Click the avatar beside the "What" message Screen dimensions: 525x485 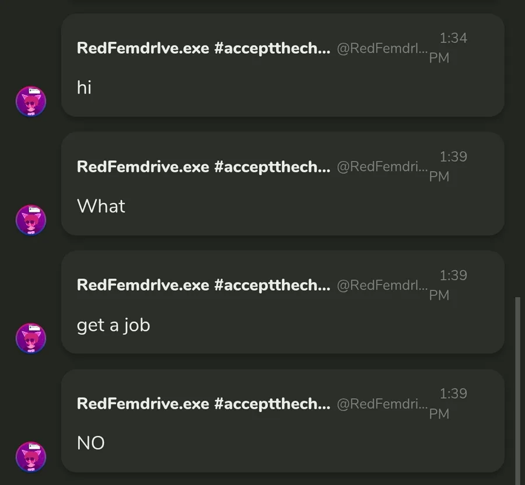click(31, 220)
